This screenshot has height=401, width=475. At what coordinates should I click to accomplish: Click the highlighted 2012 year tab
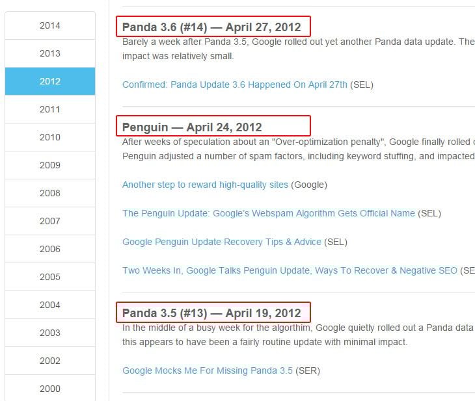click(50, 81)
